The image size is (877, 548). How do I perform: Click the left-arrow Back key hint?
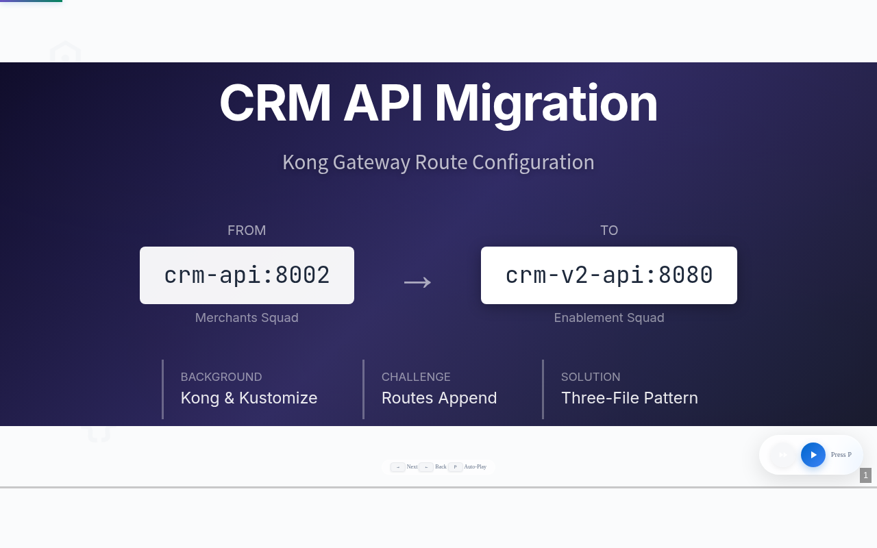[426, 467]
